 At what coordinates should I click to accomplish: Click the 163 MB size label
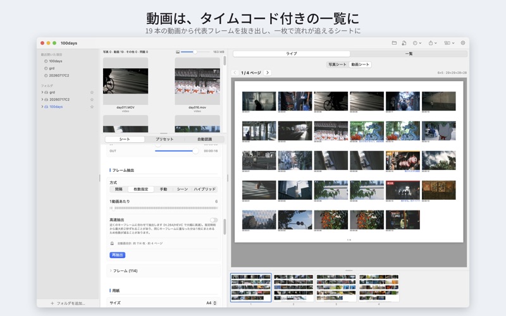218,52
